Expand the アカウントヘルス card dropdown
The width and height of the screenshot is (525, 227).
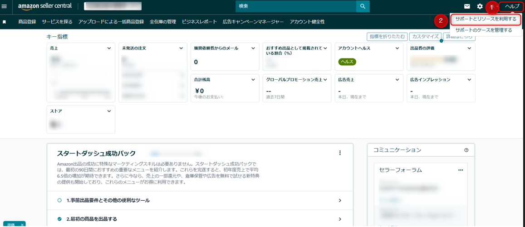397,48
